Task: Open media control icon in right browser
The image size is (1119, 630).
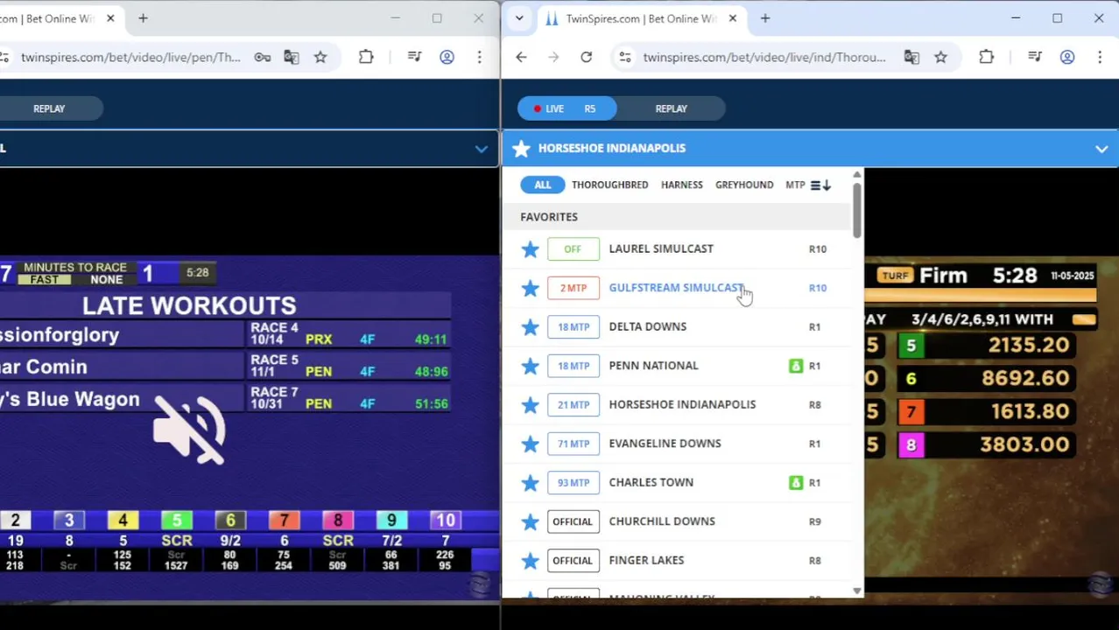Action: pos(1035,57)
